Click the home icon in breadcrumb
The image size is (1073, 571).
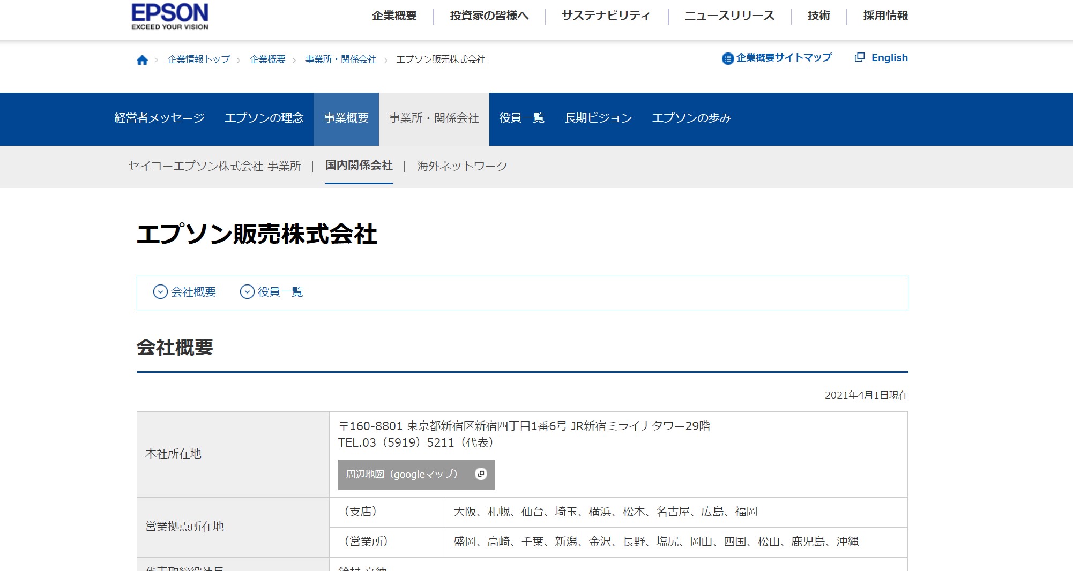(142, 60)
